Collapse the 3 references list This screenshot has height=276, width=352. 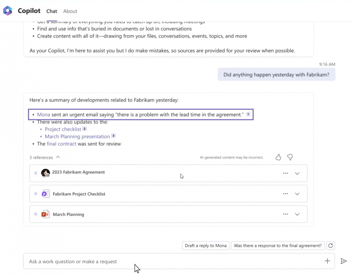click(58, 157)
